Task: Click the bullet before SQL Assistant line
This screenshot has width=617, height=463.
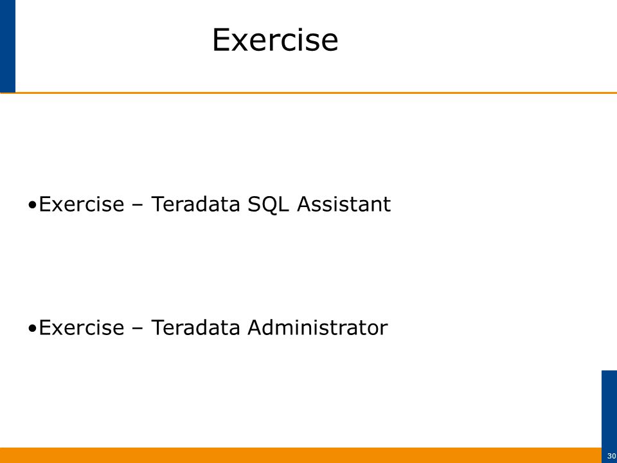Action: click(33, 205)
